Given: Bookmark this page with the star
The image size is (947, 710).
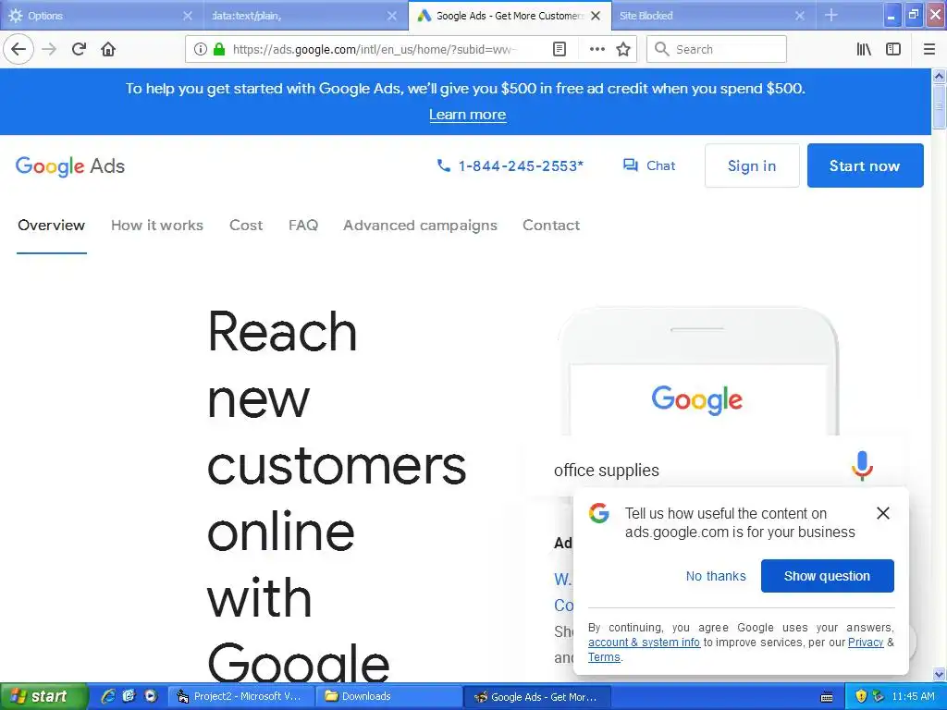Looking at the screenshot, I should 623,49.
